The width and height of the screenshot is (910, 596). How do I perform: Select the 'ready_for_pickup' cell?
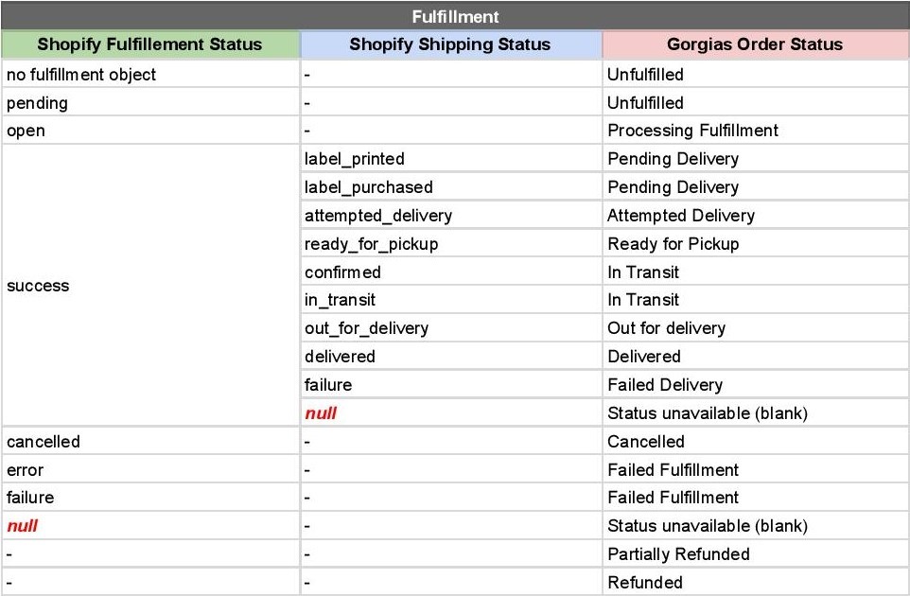450,244
